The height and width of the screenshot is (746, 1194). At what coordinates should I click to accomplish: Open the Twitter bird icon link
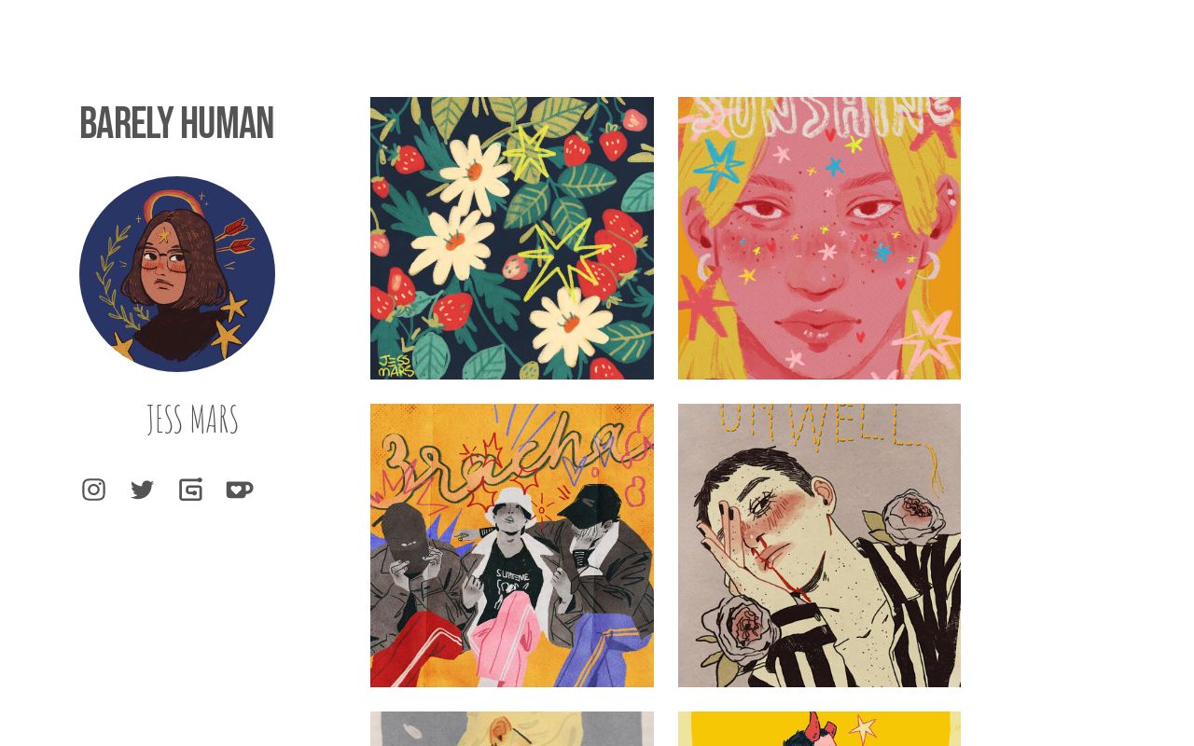[x=142, y=490]
